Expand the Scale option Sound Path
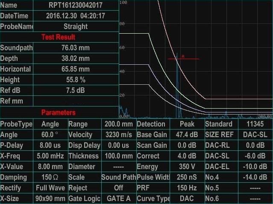 pos(118,177)
